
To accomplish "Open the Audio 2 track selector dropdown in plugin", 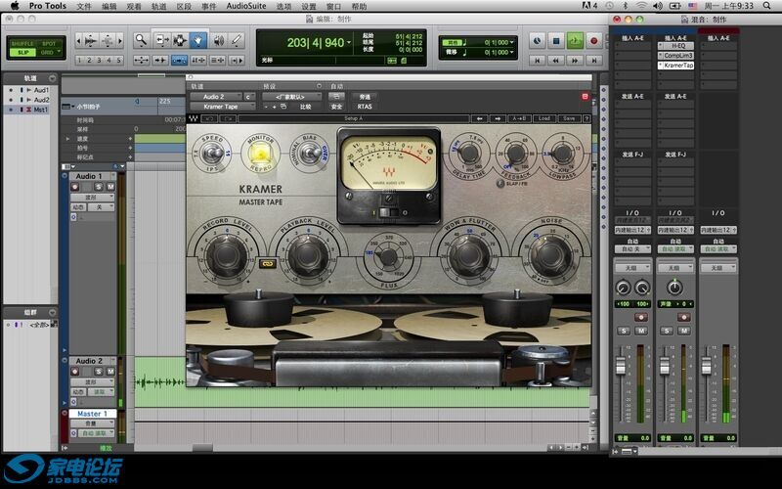I will [216, 96].
